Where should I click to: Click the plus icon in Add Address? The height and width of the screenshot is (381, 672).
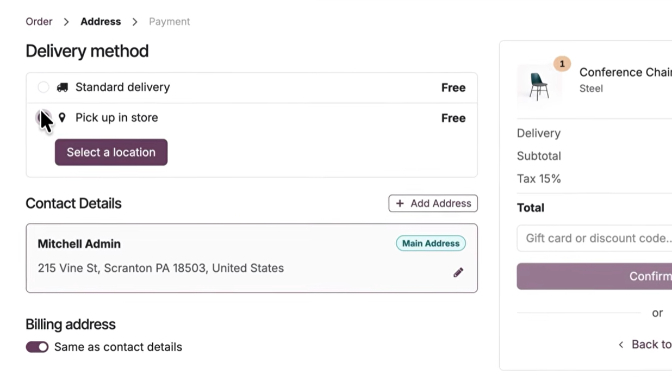(400, 203)
